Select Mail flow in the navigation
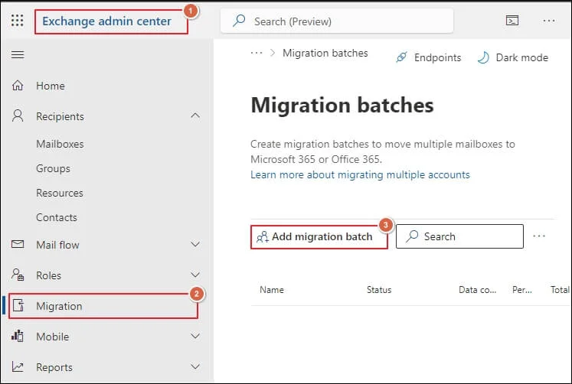The width and height of the screenshot is (572, 384). point(57,245)
